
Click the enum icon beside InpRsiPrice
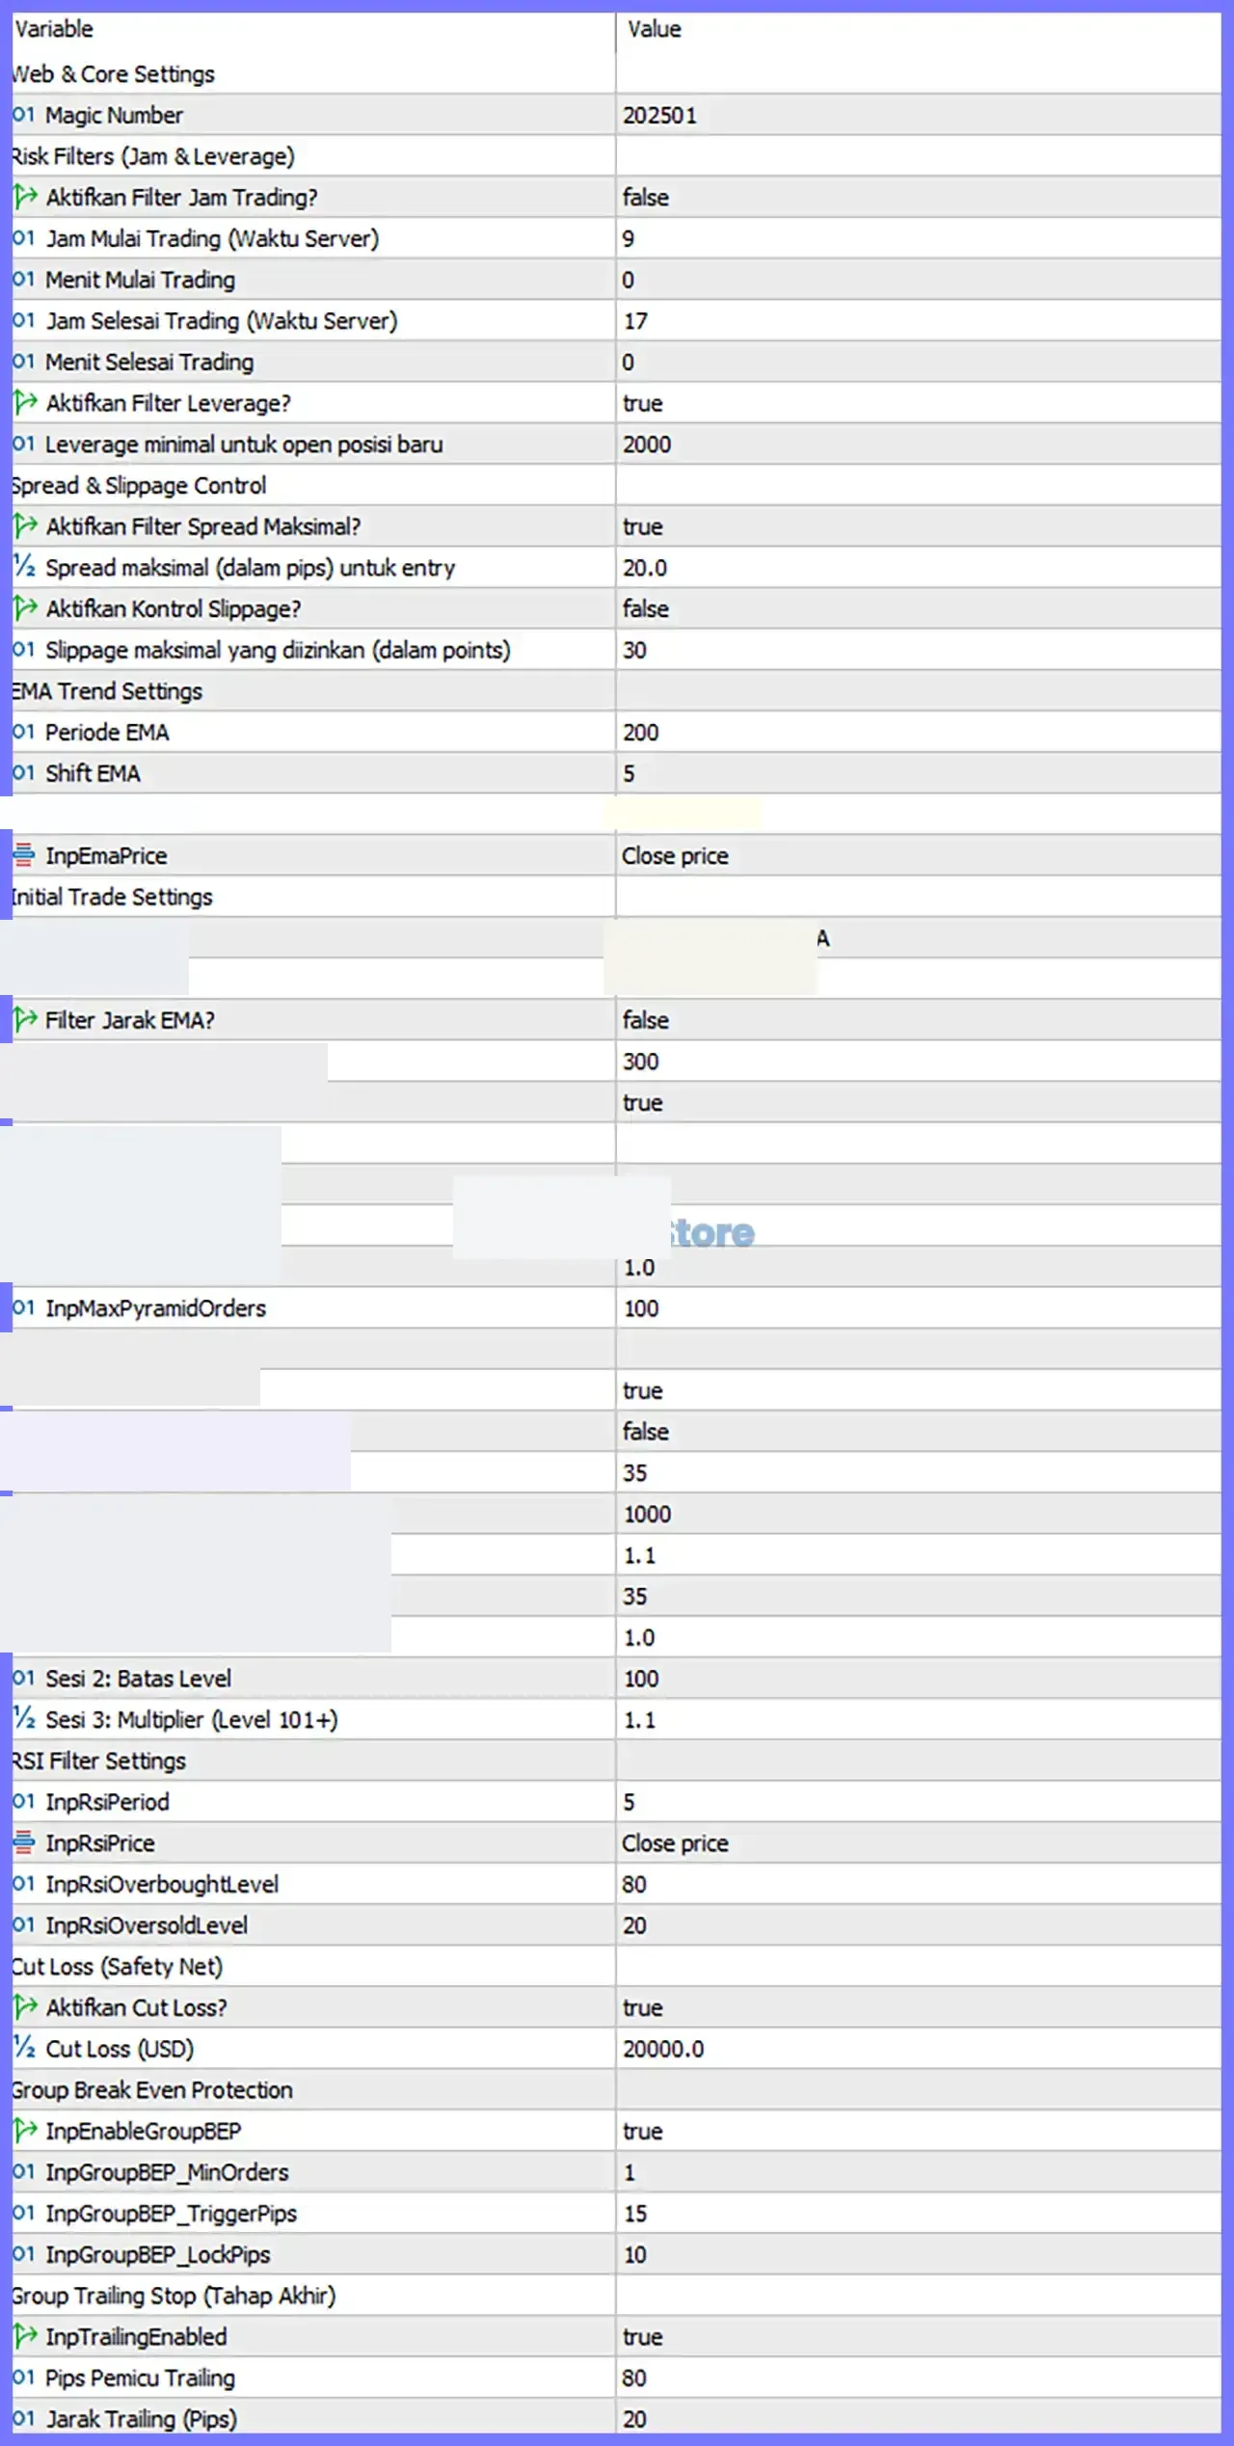24,1842
